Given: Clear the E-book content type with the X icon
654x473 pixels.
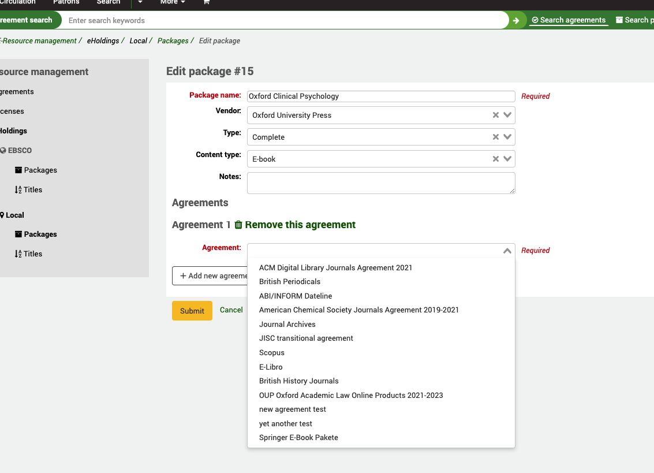Looking at the screenshot, I should (495, 159).
